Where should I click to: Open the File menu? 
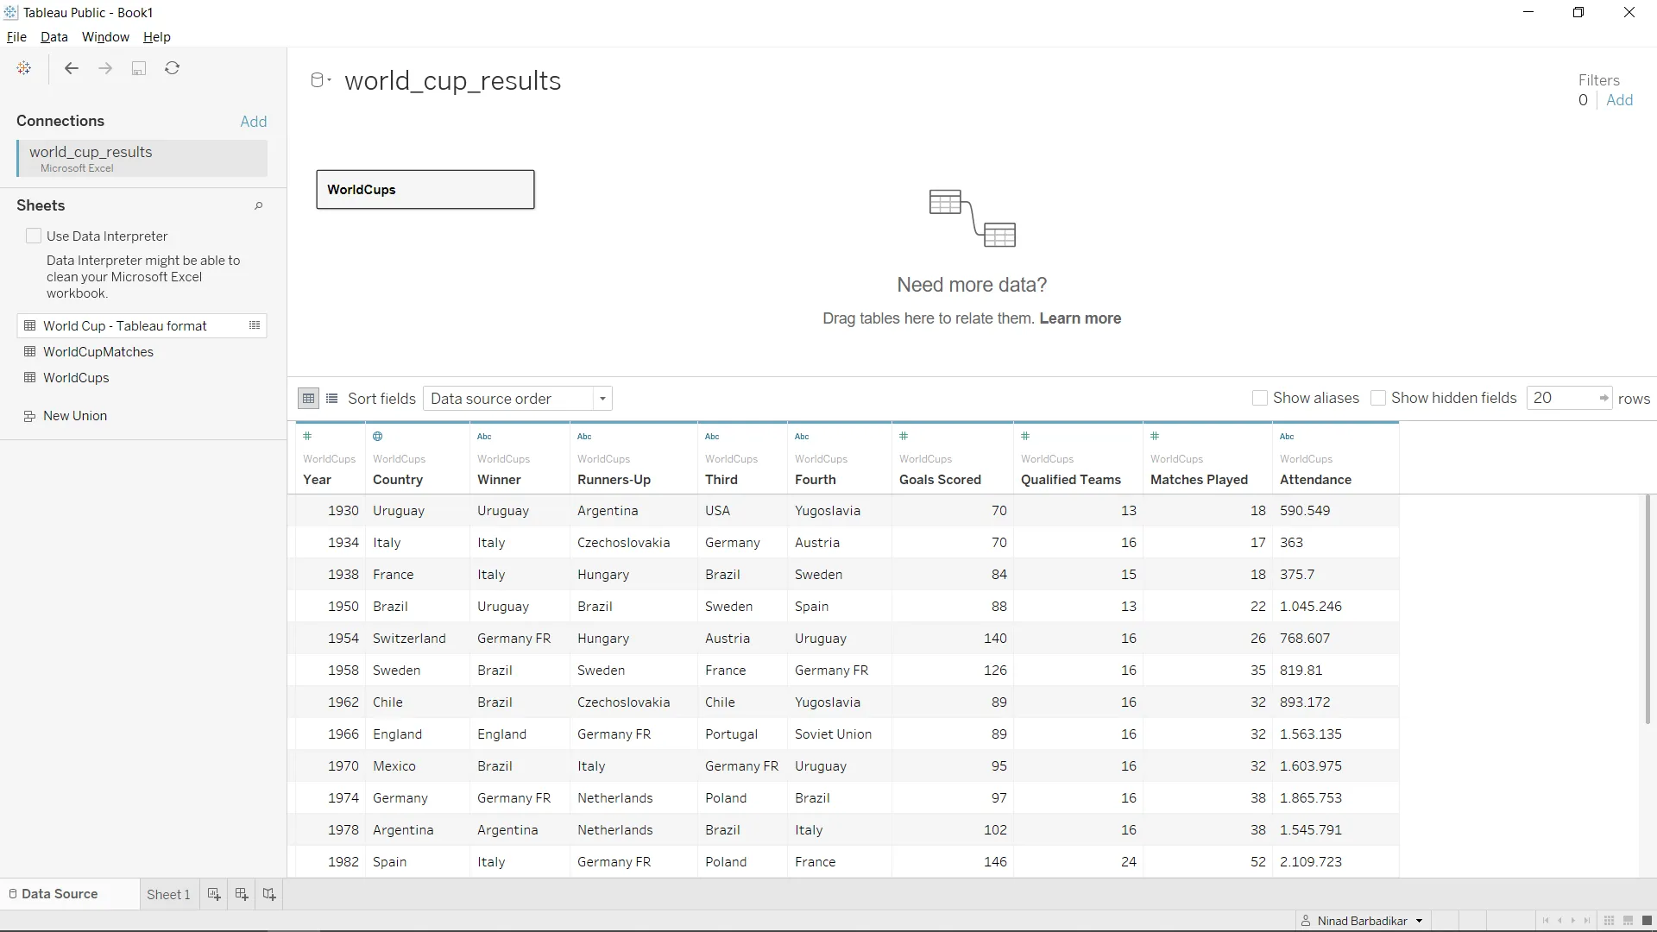click(x=16, y=37)
